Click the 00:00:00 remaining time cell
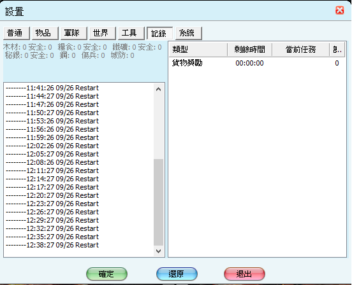Screen dimensions: 352x285 (249, 63)
